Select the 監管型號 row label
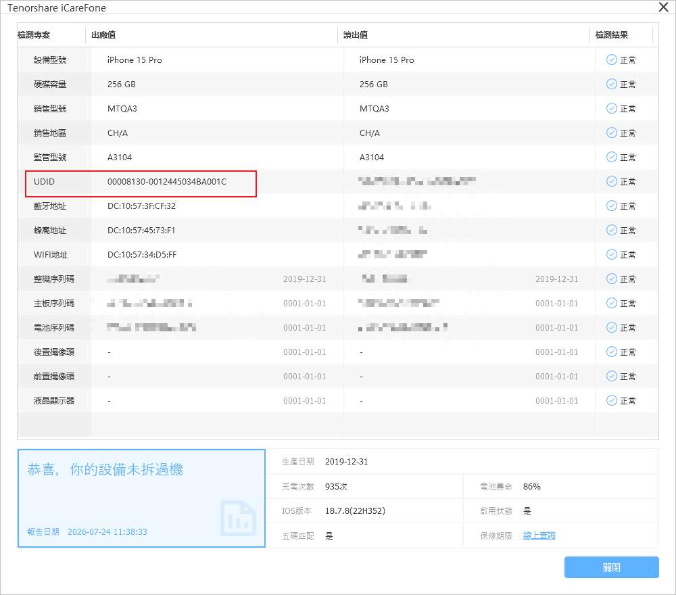676x595 pixels. click(50, 158)
